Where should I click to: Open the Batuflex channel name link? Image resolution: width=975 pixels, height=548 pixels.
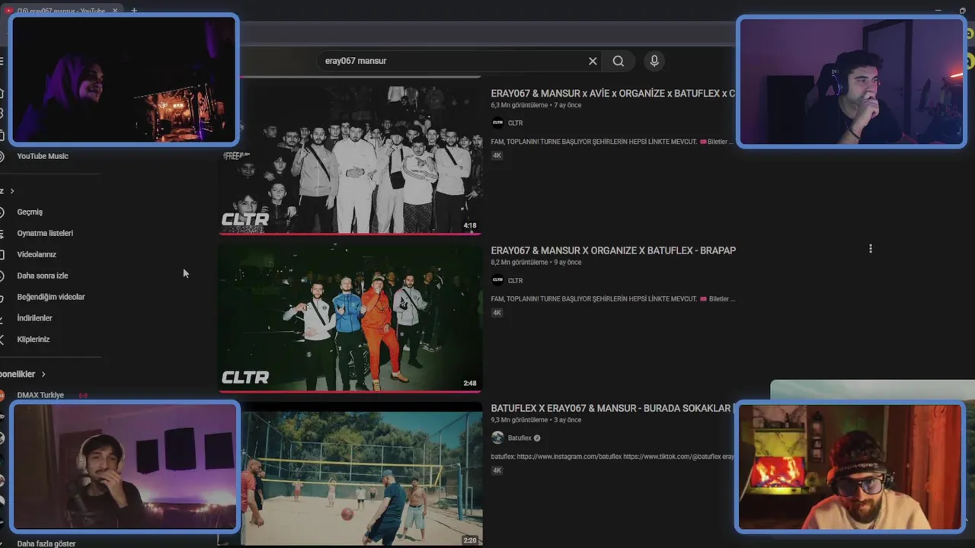coord(519,438)
